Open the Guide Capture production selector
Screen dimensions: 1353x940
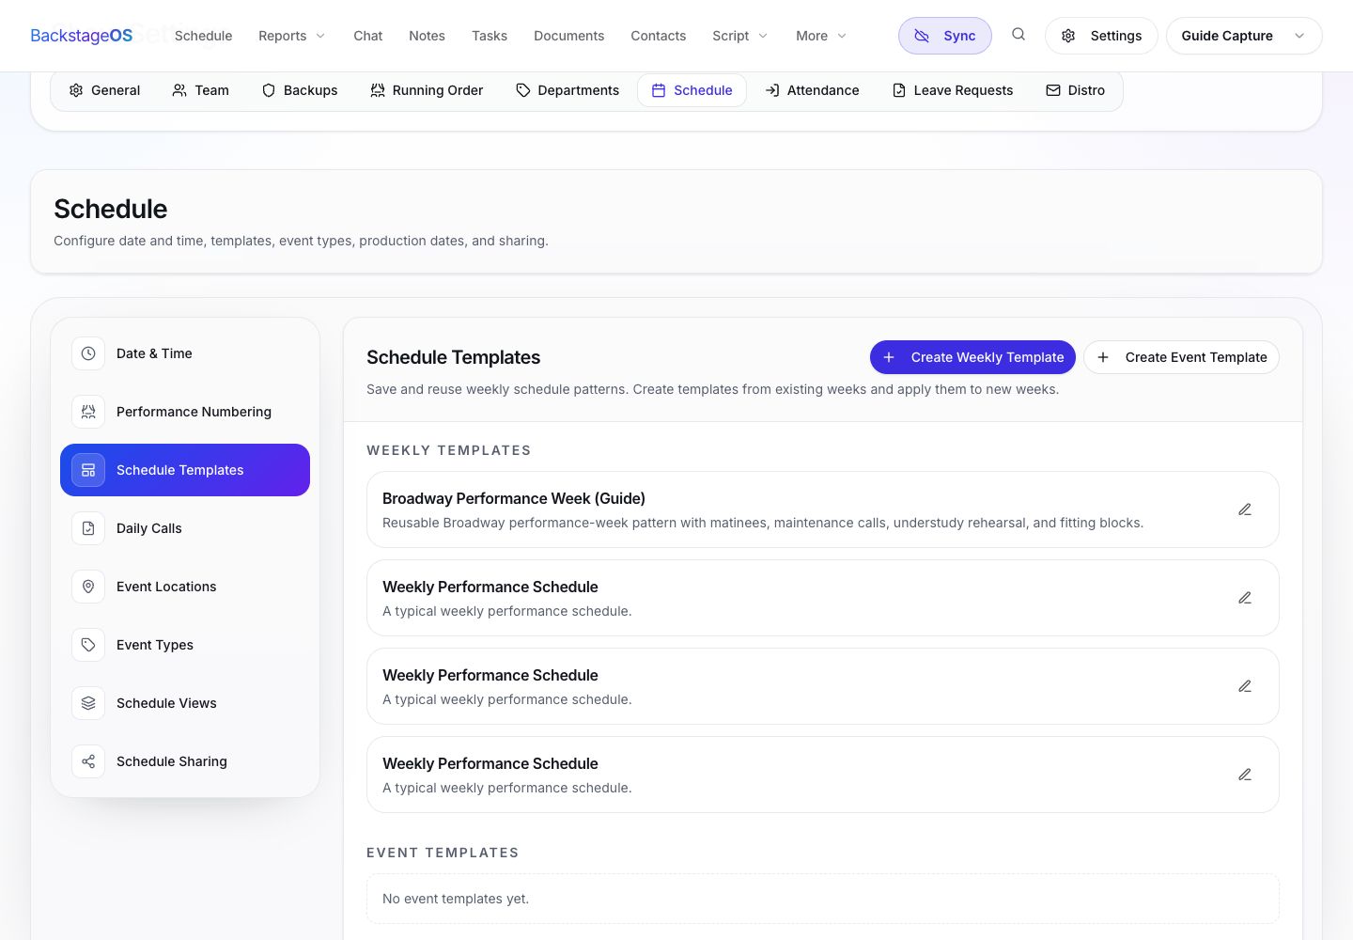point(1244,36)
